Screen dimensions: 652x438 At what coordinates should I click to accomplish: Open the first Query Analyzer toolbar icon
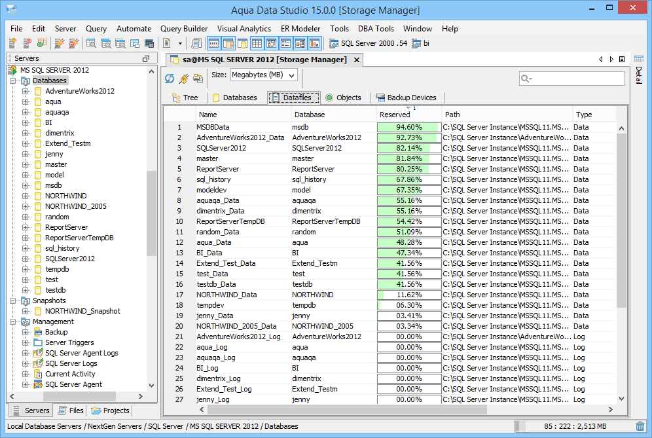[x=91, y=43]
